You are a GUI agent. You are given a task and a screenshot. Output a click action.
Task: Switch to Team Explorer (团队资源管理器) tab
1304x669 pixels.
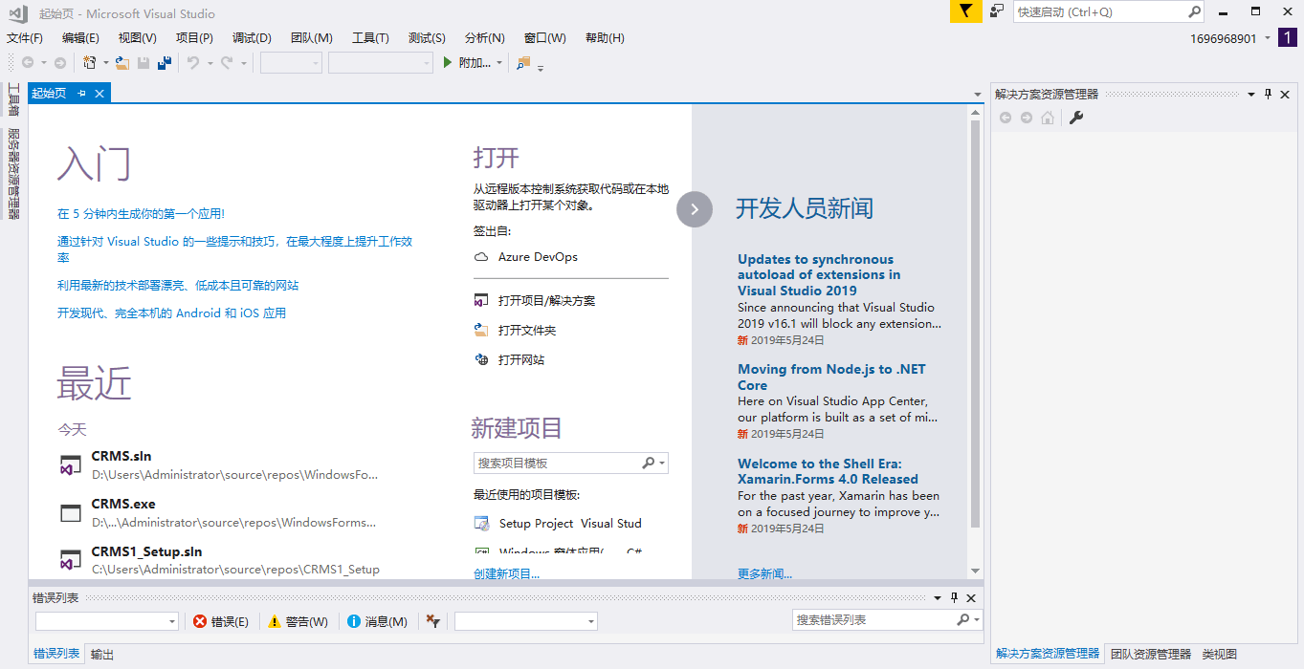[1151, 655]
